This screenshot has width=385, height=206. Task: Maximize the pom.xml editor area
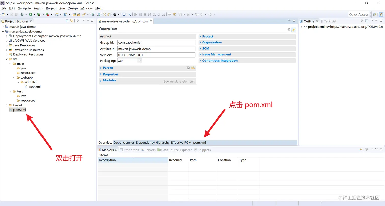294,21
